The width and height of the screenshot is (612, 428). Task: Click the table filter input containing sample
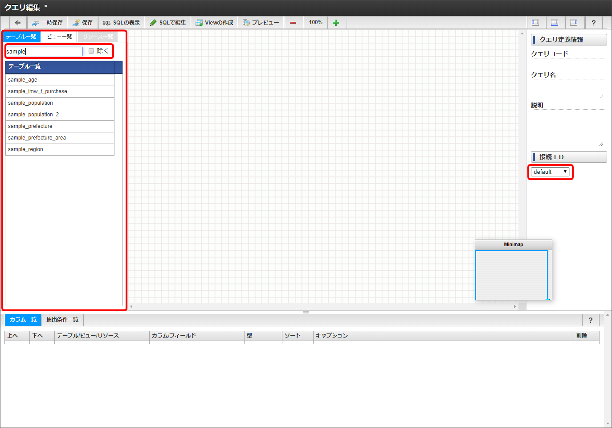pyautogui.click(x=44, y=51)
